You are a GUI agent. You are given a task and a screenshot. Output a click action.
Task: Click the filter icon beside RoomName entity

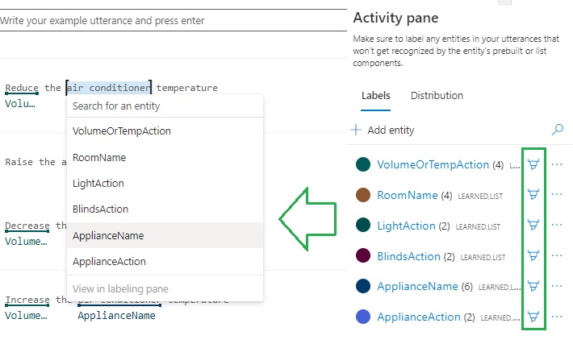tap(533, 195)
